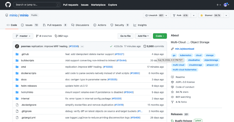Click the .dockerignore file icon
Screen dimensions: 234x122
(x=17, y=105)
